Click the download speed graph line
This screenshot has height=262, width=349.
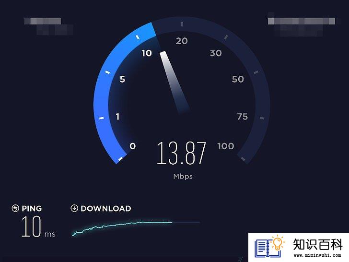(x=122, y=227)
